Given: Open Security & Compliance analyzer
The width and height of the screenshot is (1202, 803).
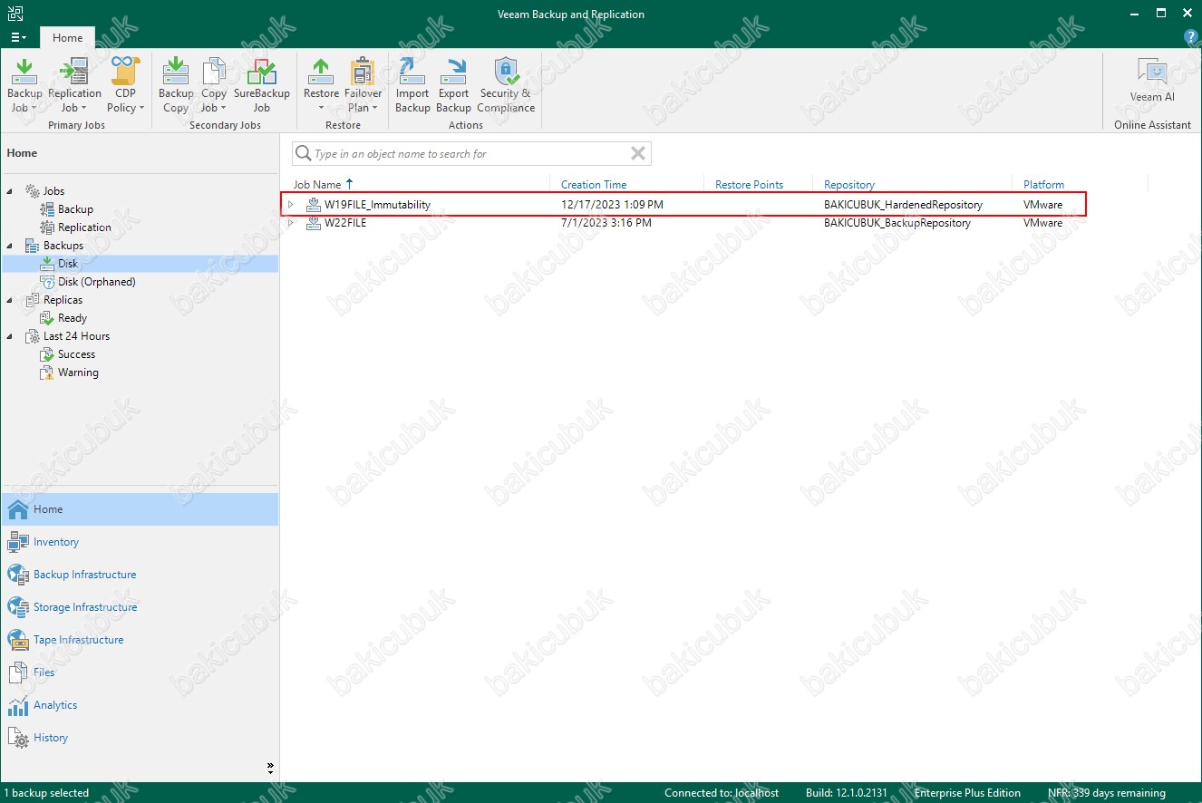Looking at the screenshot, I should coord(506,85).
